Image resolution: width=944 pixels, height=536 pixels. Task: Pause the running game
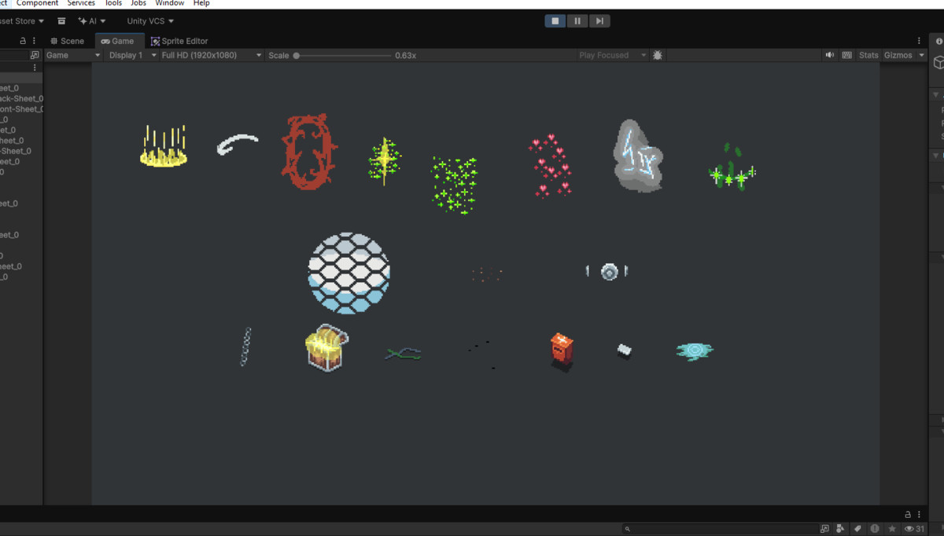click(577, 21)
